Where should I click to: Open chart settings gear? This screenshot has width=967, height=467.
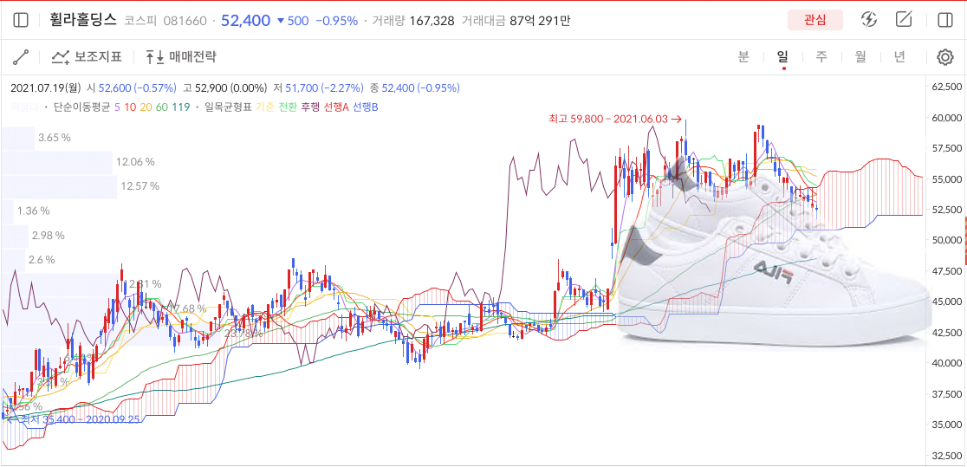(x=945, y=57)
